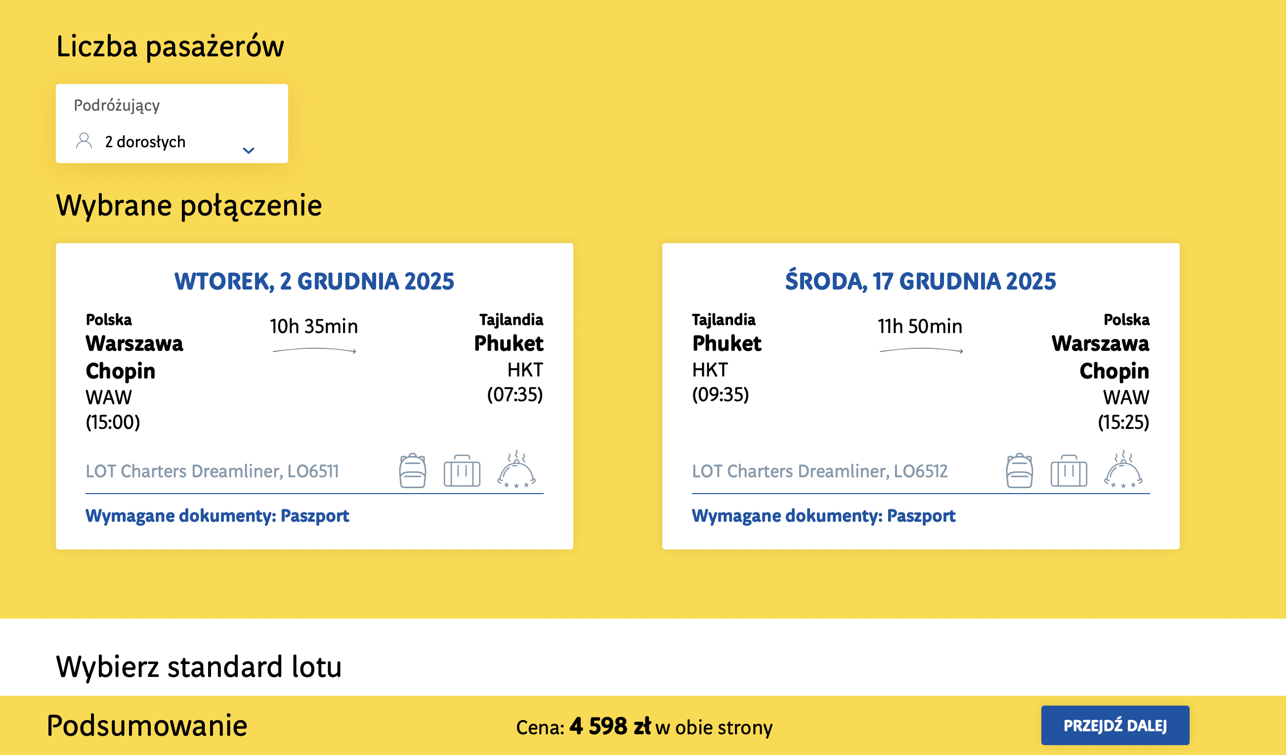This screenshot has height=755, width=1286.
Task: Click the PRZEJDŹ DALEJ button
Action: click(x=1115, y=725)
